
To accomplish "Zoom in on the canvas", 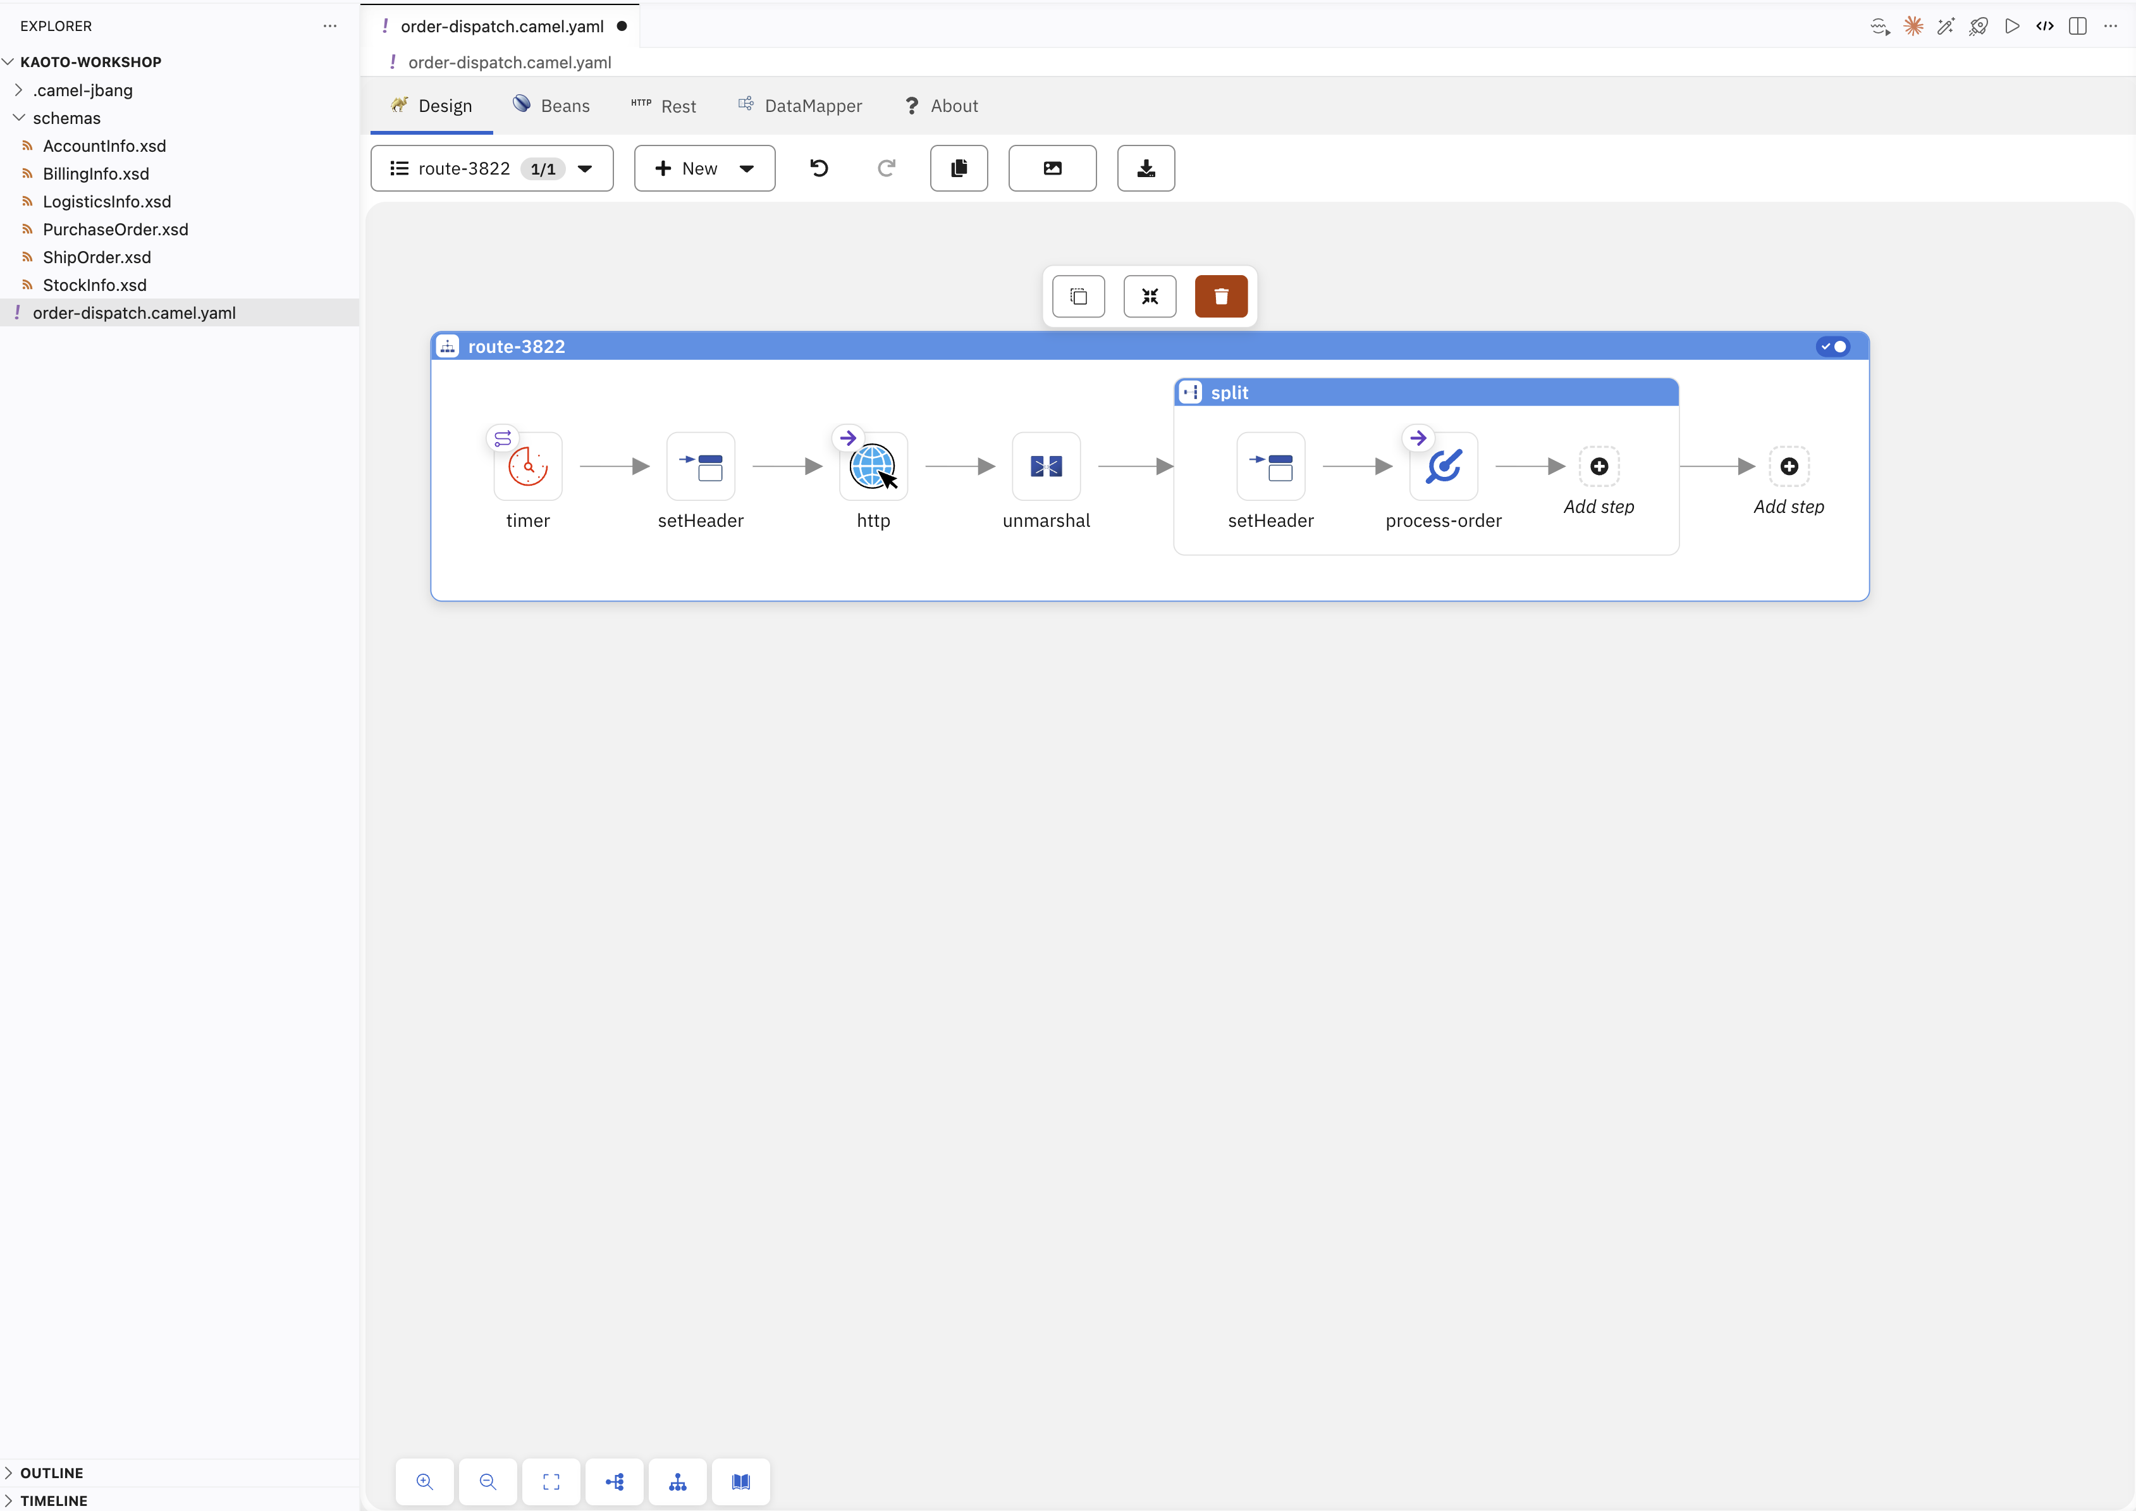I will [x=424, y=1481].
